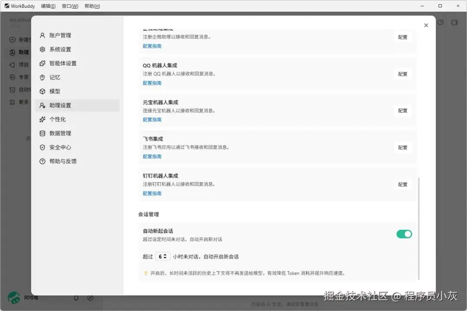
Task: Select the 数据管理 database icon
Action: tap(42, 133)
